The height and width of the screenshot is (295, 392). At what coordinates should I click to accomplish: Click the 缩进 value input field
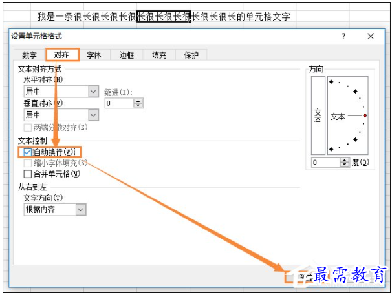pos(119,103)
